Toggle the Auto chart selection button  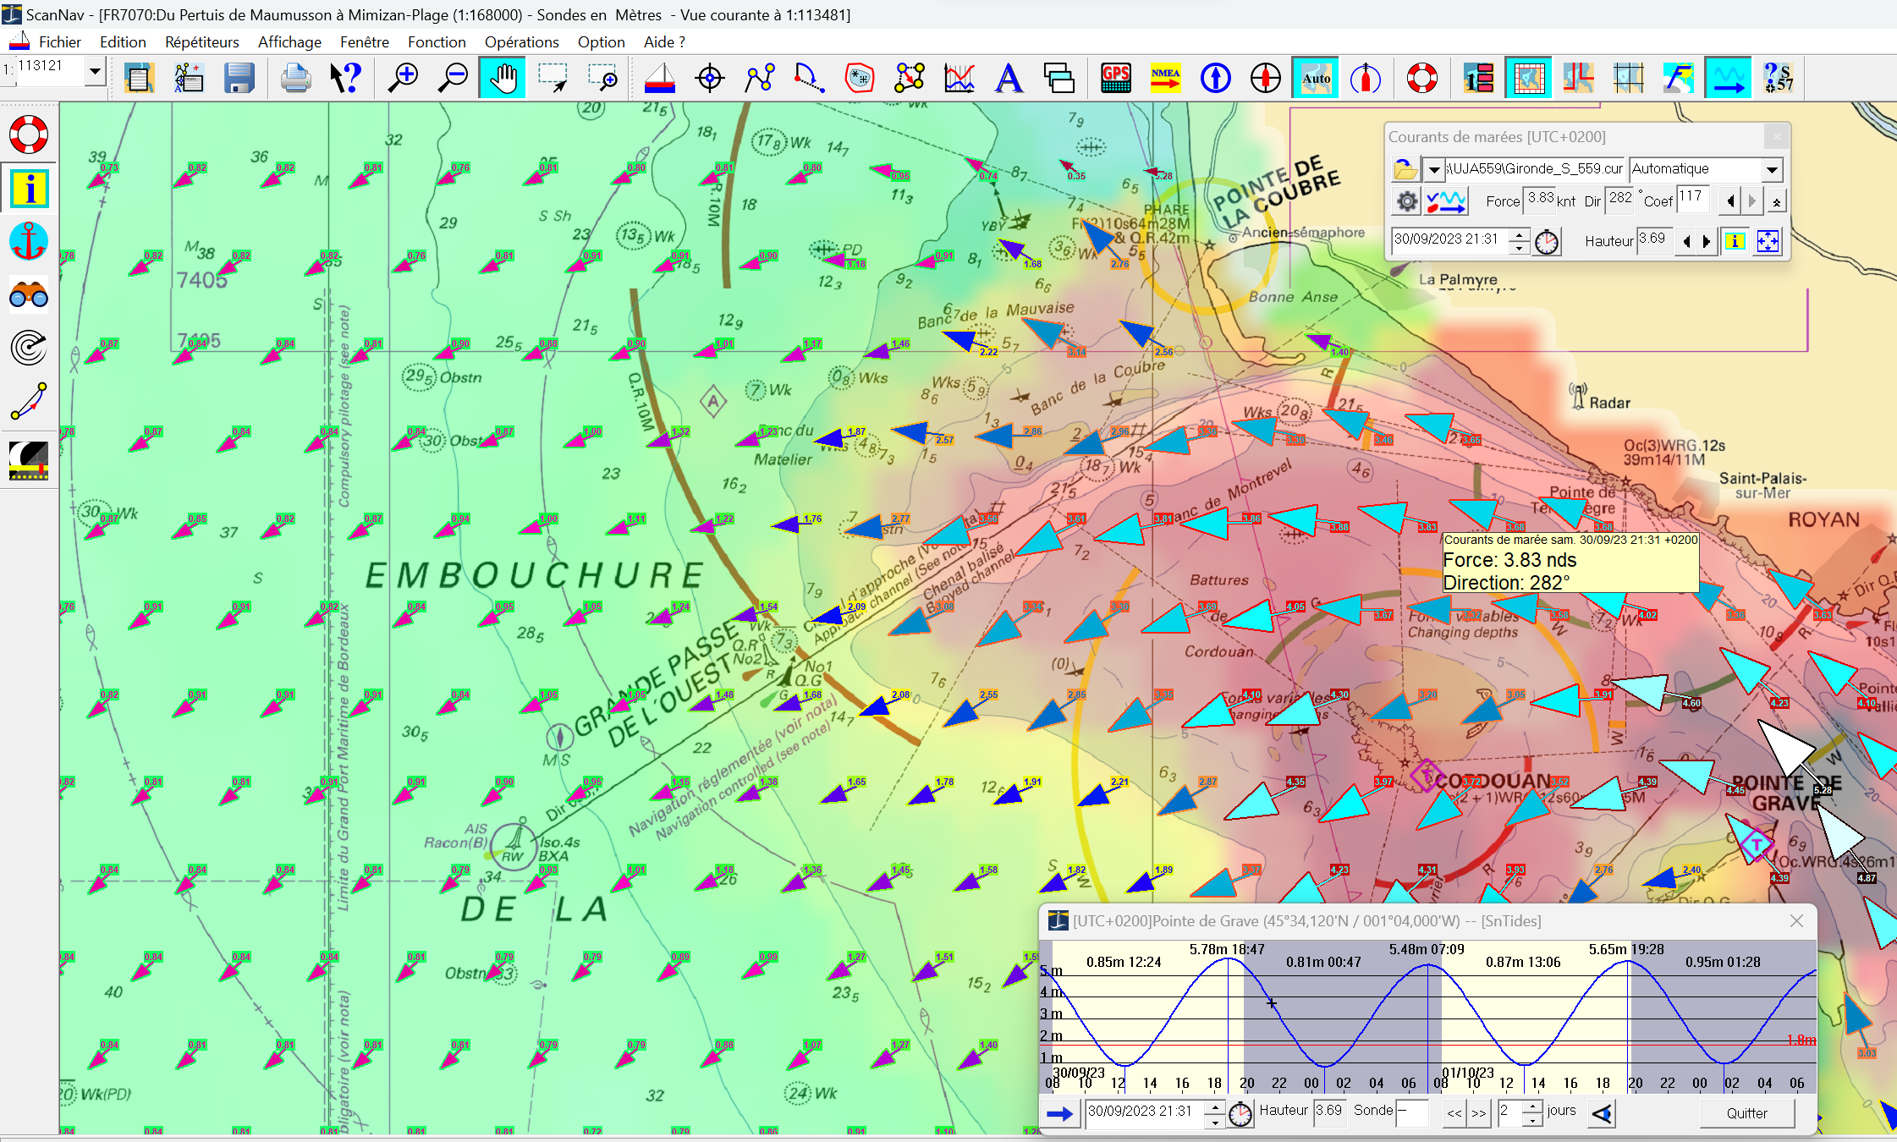click(1316, 78)
